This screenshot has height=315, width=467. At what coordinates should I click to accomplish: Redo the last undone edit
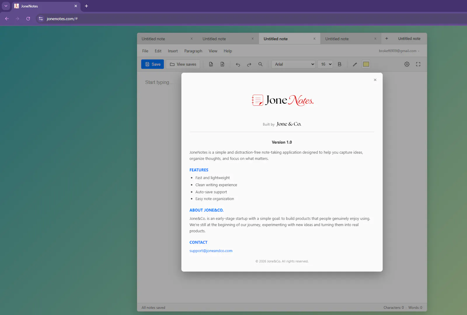click(249, 64)
